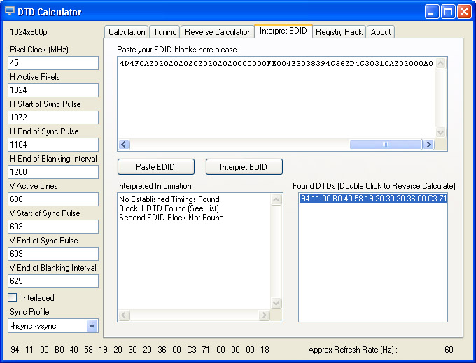Viewport: 476px width, 363px height.
Task: Select the found DTD entry in list
Action: (372, 199)
